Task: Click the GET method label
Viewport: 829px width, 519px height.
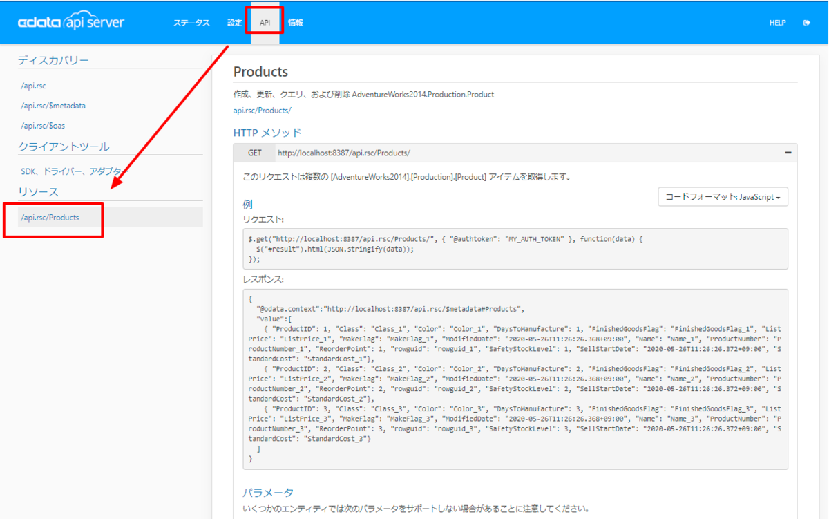Action: coord(254,153)
